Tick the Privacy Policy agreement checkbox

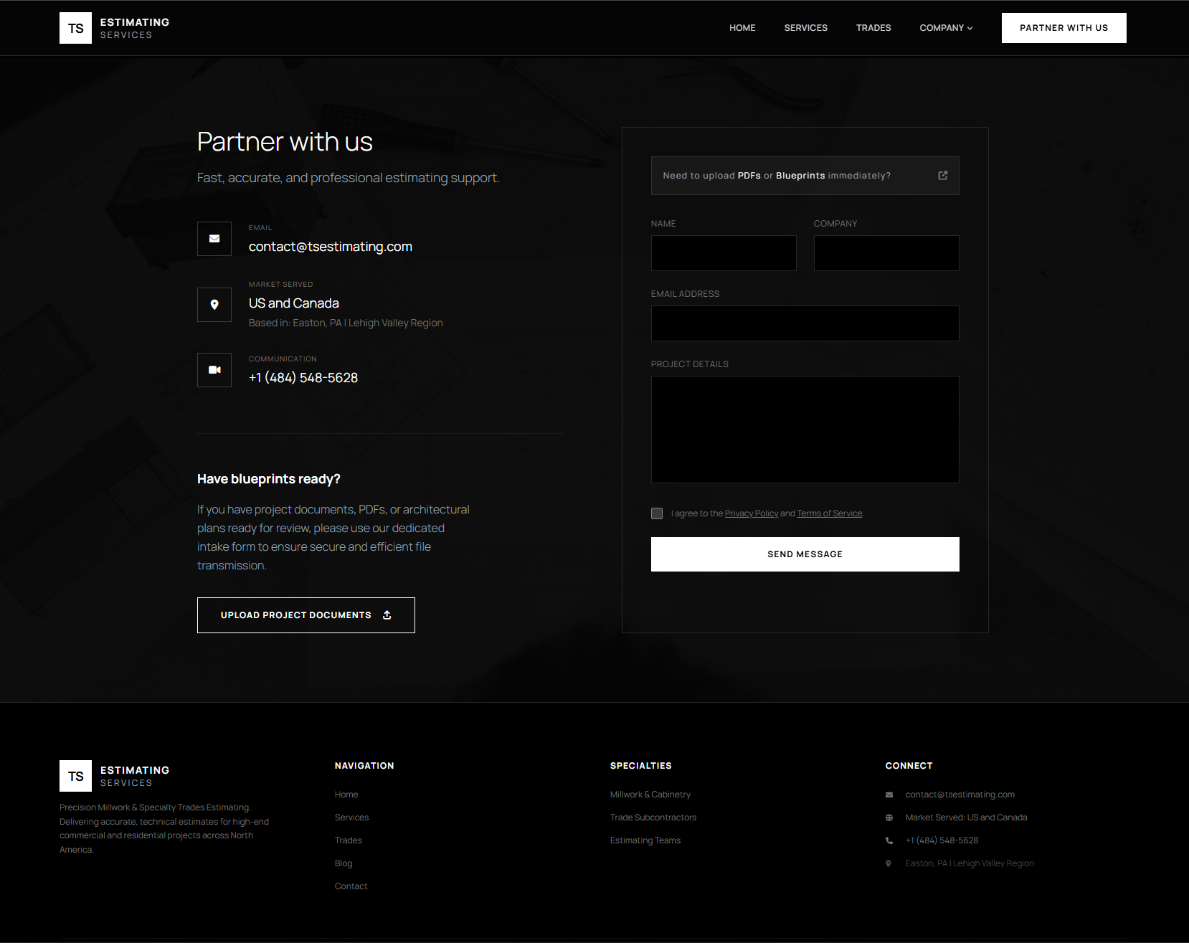tap(657, 513)
